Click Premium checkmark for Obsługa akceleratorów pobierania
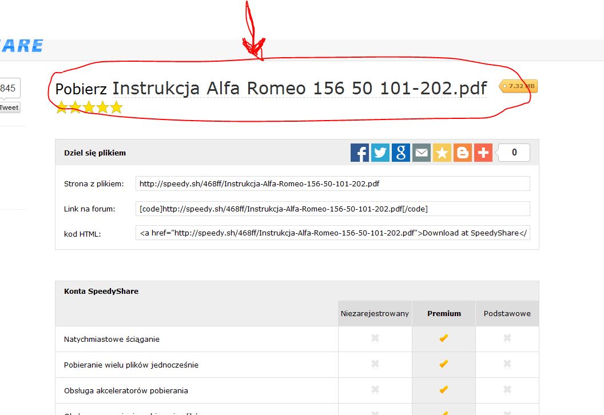Viewport: 604px width, 415px height. click(x=444, y=389)
